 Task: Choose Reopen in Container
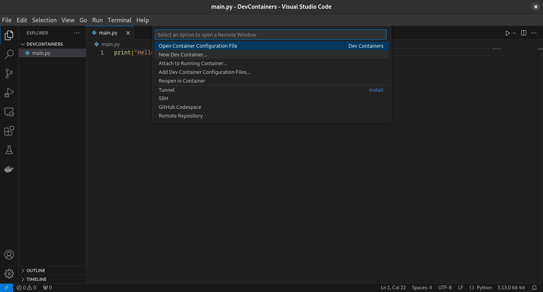pos(182,81)
